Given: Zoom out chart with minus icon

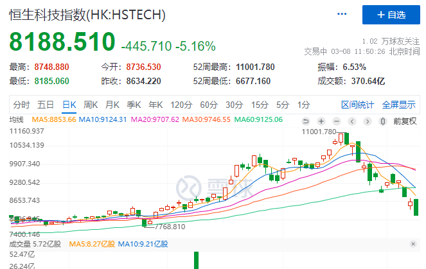Looking at the screenshot, I should click(x=337, y=121).
